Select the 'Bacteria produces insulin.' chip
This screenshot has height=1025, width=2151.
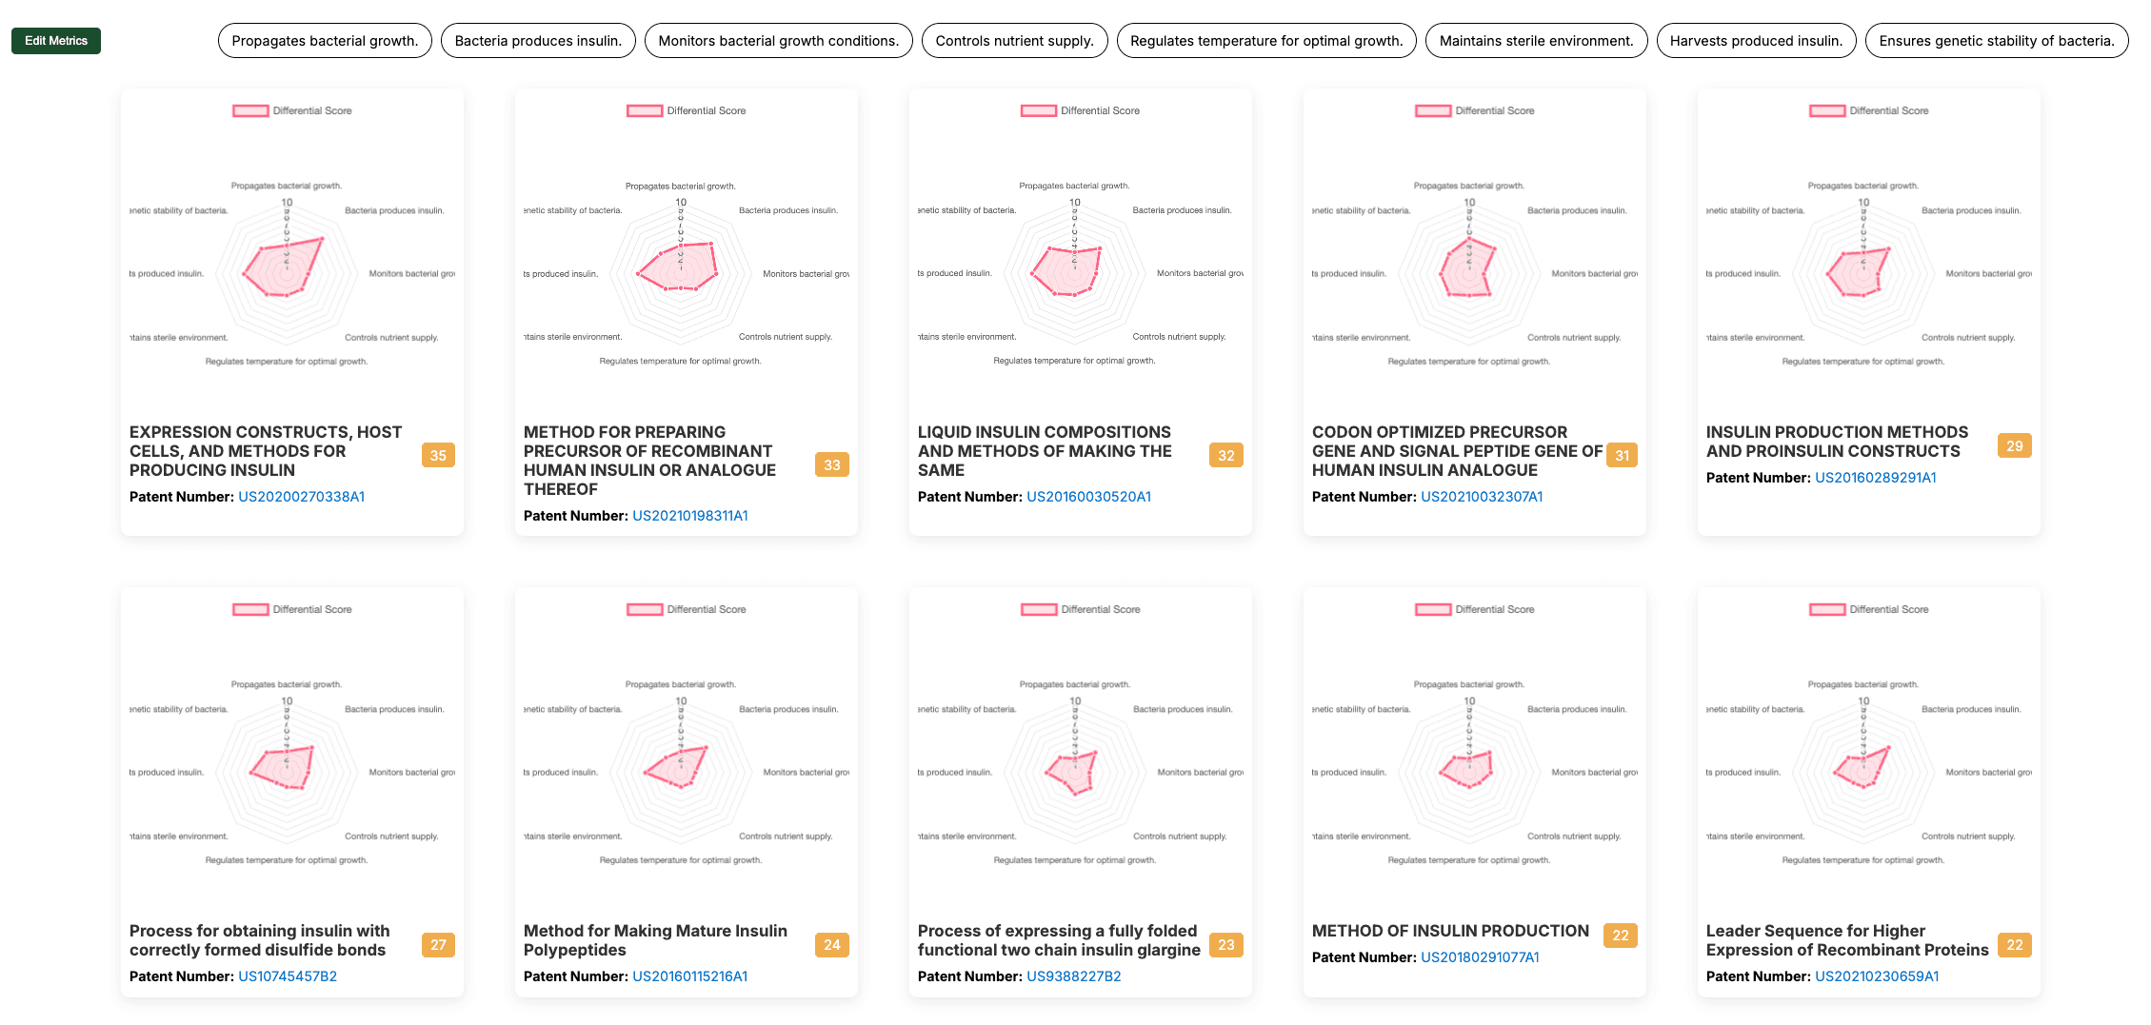(538, 41)
